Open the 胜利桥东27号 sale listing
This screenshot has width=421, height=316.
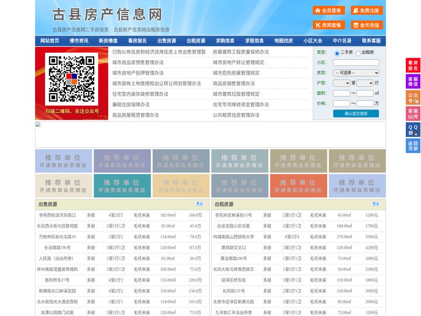[x=57, y=280]
